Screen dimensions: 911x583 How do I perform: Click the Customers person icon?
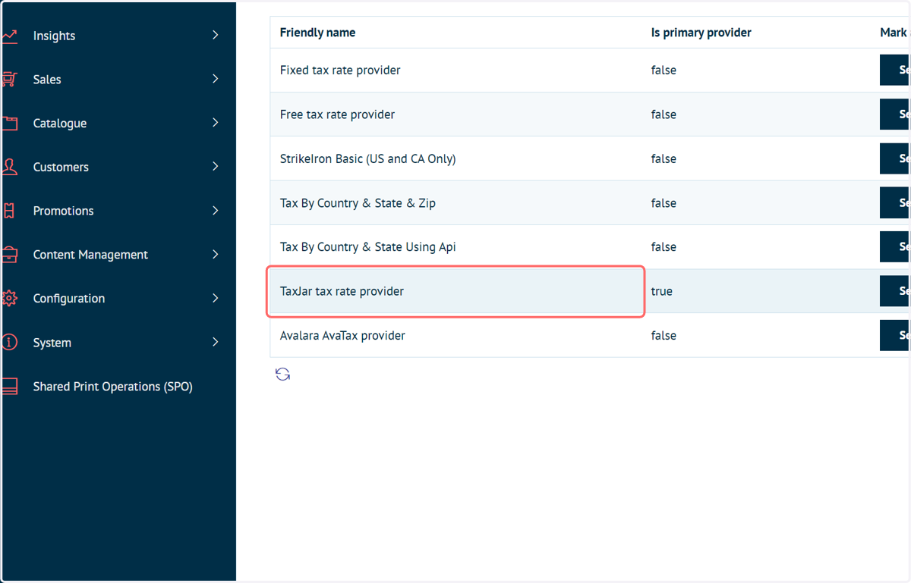click(x=9, y=167)
